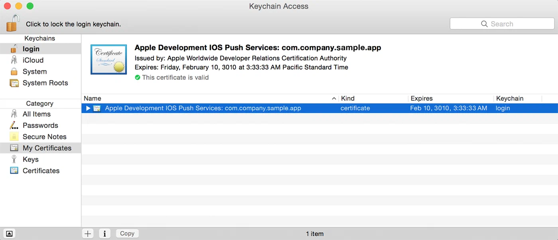Click the padlock icon to lock keychain
The image size is (558, 240).
point(13,23)
